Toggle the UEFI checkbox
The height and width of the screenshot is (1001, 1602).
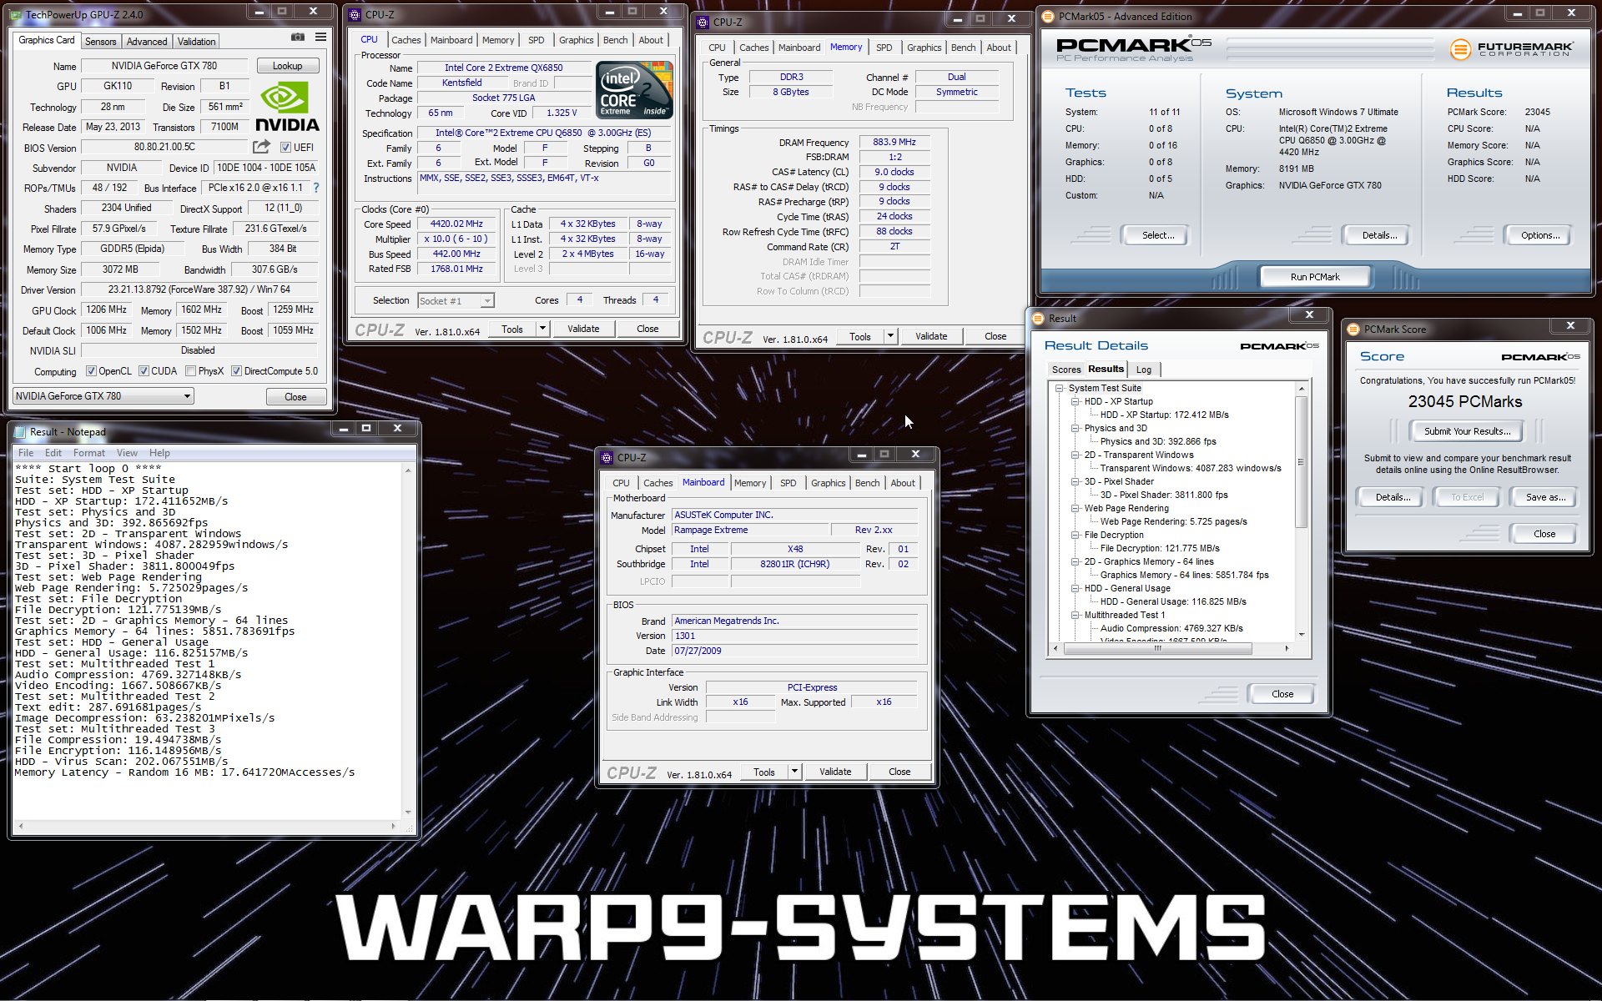[285, 147]
